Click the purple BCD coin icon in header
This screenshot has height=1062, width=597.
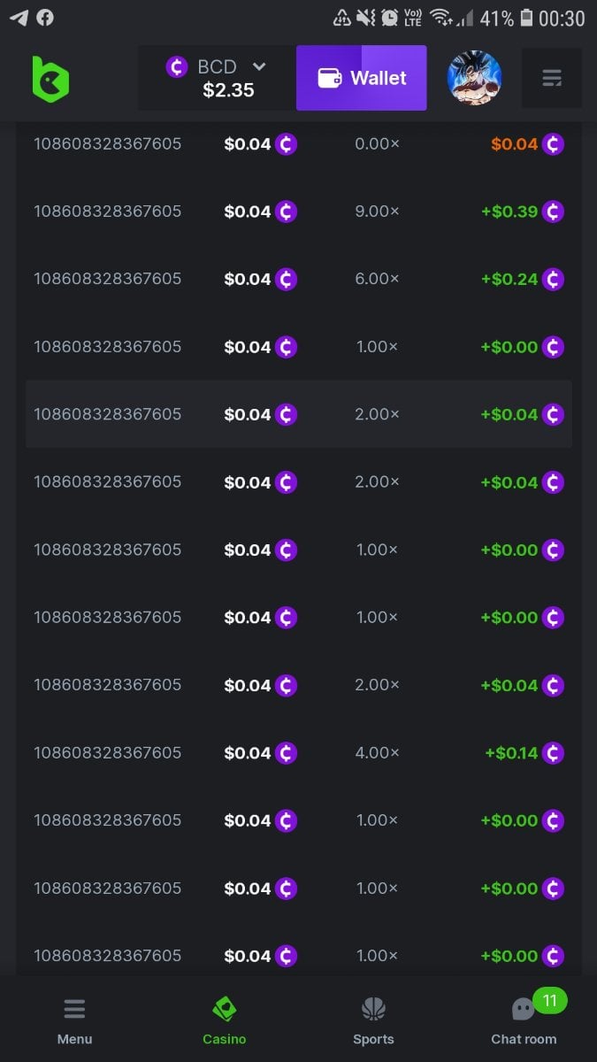(177, 66)
